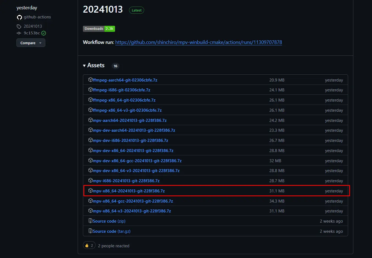Click the github-actions avatar icon
Viewport: 372px width, 258px height.
[19, 17]
